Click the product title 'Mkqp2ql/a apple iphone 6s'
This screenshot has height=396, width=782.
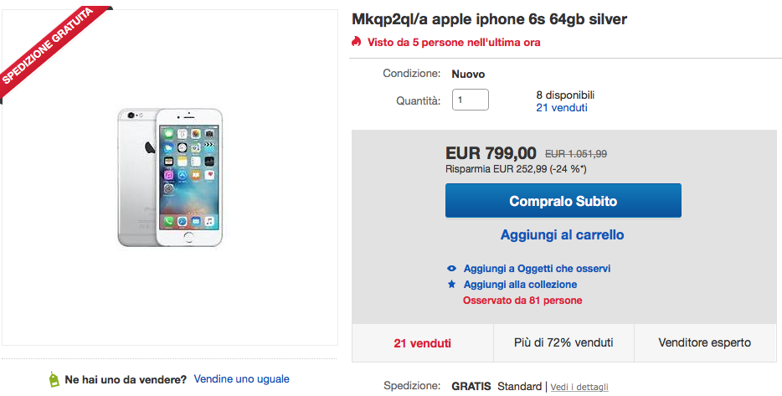point(489,18)
